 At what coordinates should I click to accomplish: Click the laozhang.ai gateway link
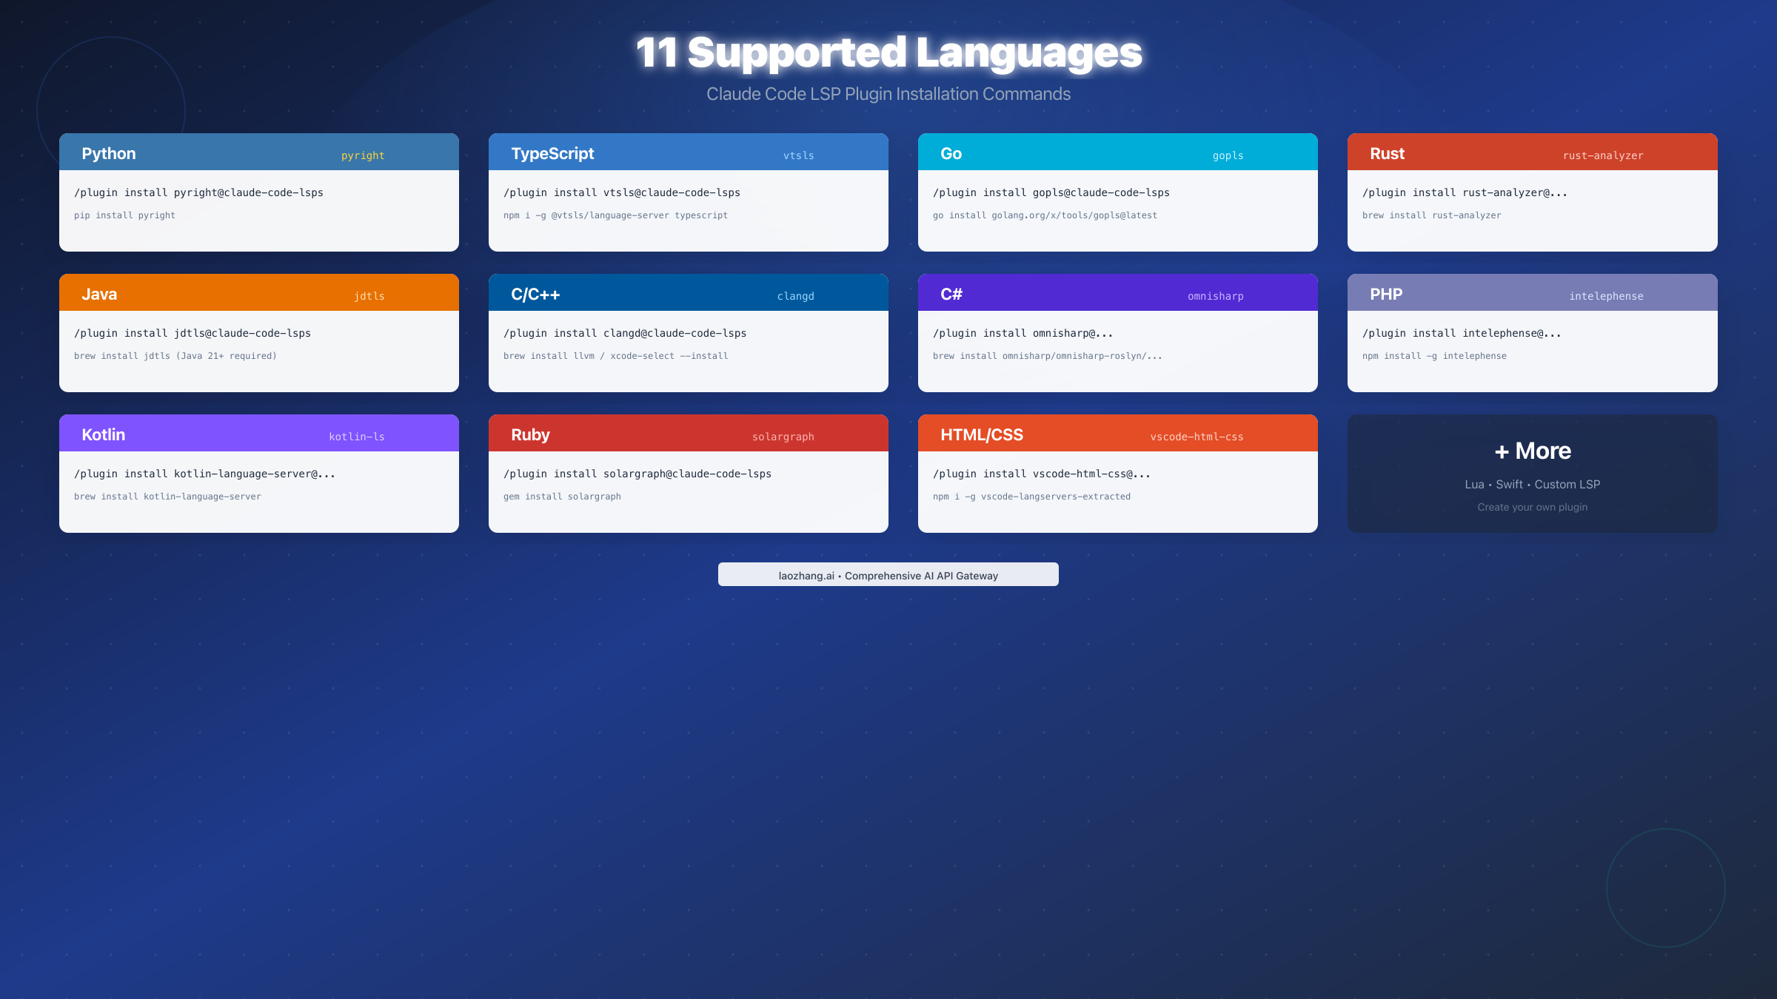tap(888, 574)
